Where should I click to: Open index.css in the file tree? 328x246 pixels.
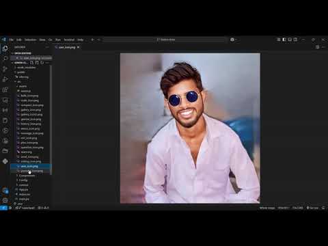point(31,194)
